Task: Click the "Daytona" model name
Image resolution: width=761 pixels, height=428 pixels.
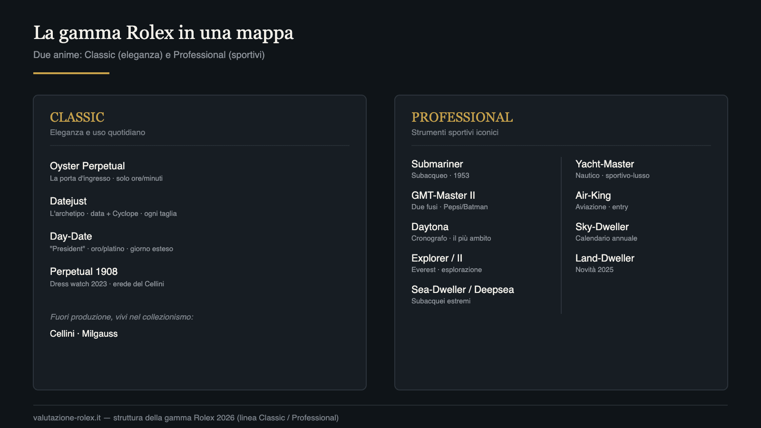Action: point(430,227)
